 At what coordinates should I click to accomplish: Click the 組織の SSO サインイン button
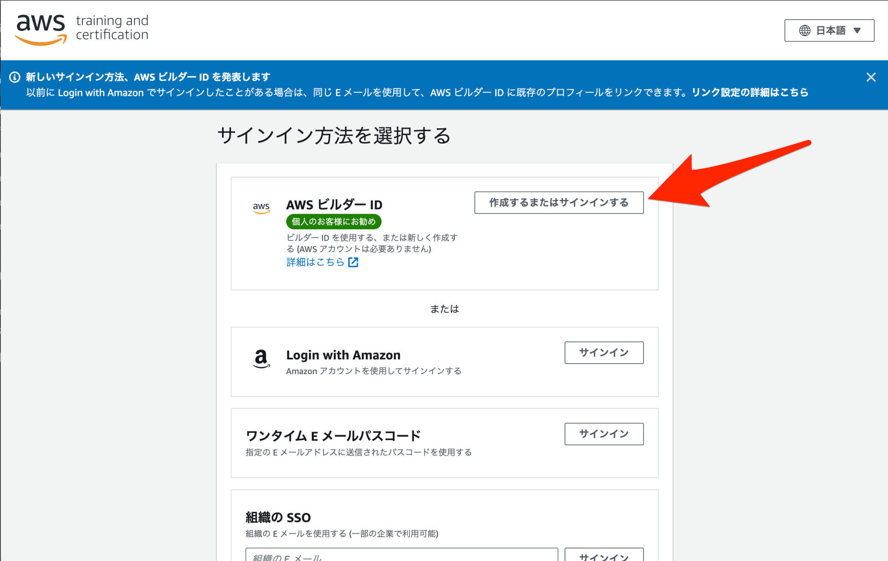[x=604, y=557]
